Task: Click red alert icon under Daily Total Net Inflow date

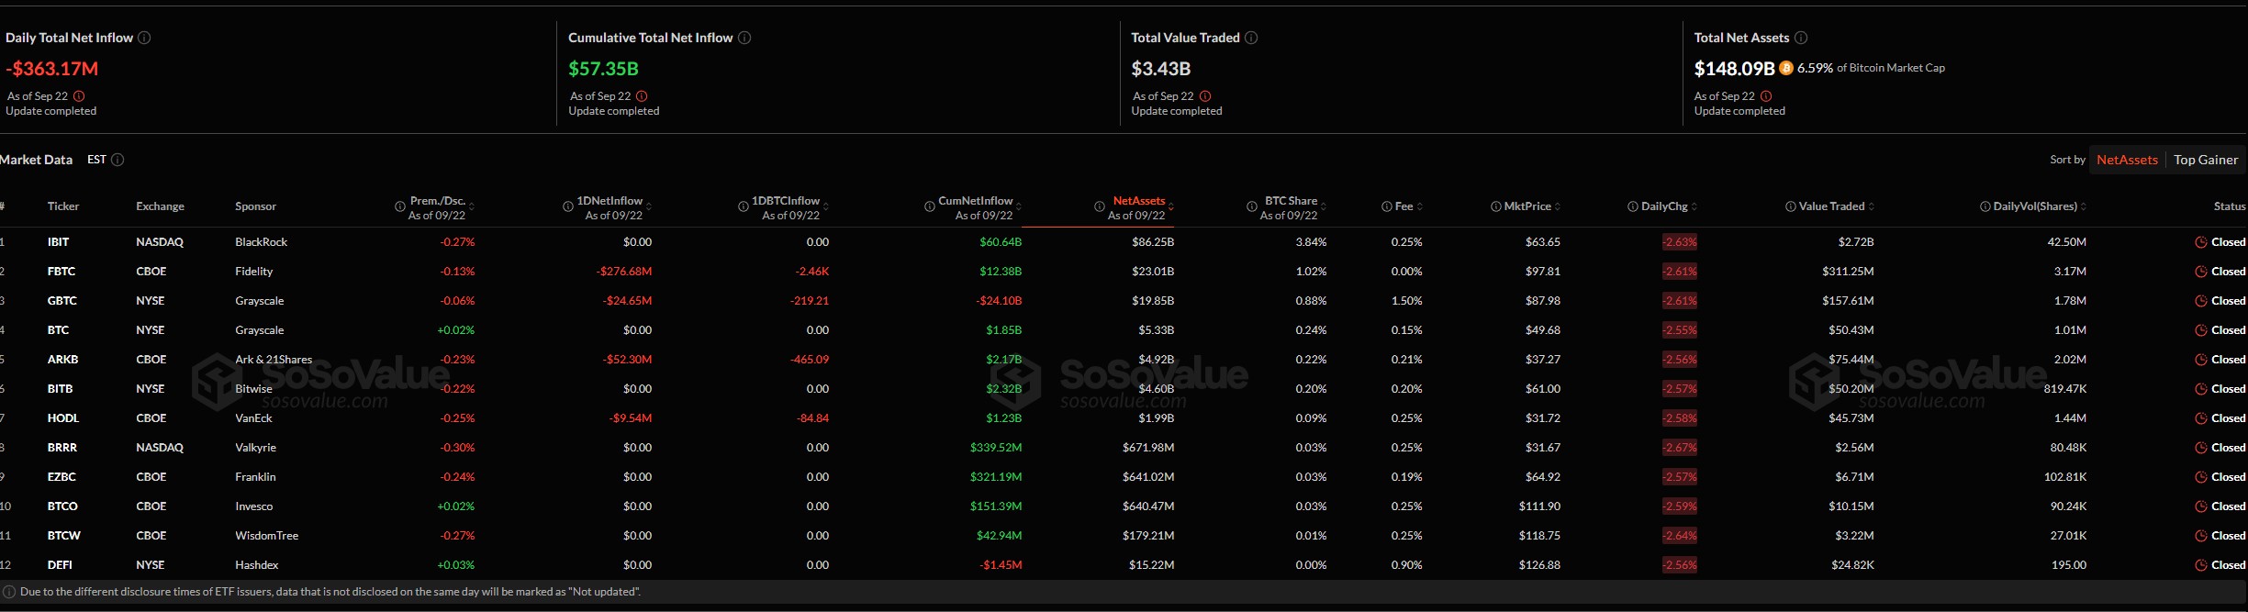Action: 79,96
